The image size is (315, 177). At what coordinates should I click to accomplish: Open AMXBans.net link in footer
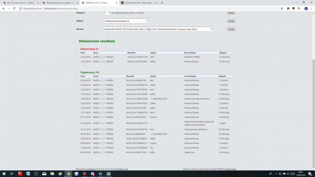coord(122,169)
